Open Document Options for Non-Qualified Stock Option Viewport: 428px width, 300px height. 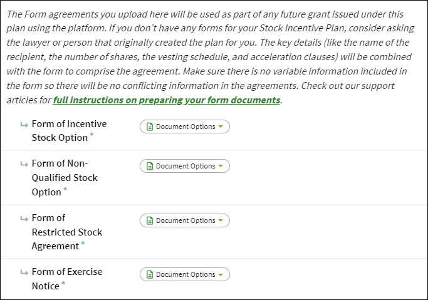pyautogui.click(x=185, y=166)
